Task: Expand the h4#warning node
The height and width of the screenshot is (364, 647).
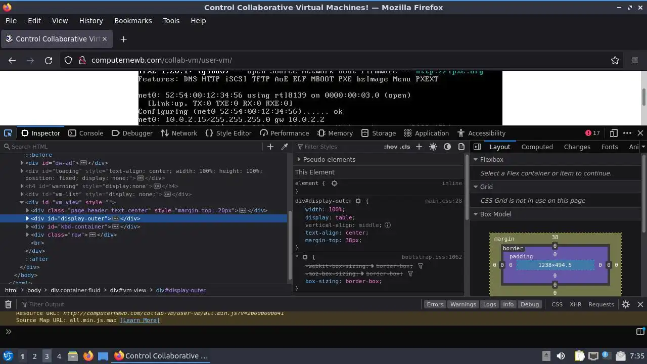Action: pyautogui.click(x=22, y=186)
